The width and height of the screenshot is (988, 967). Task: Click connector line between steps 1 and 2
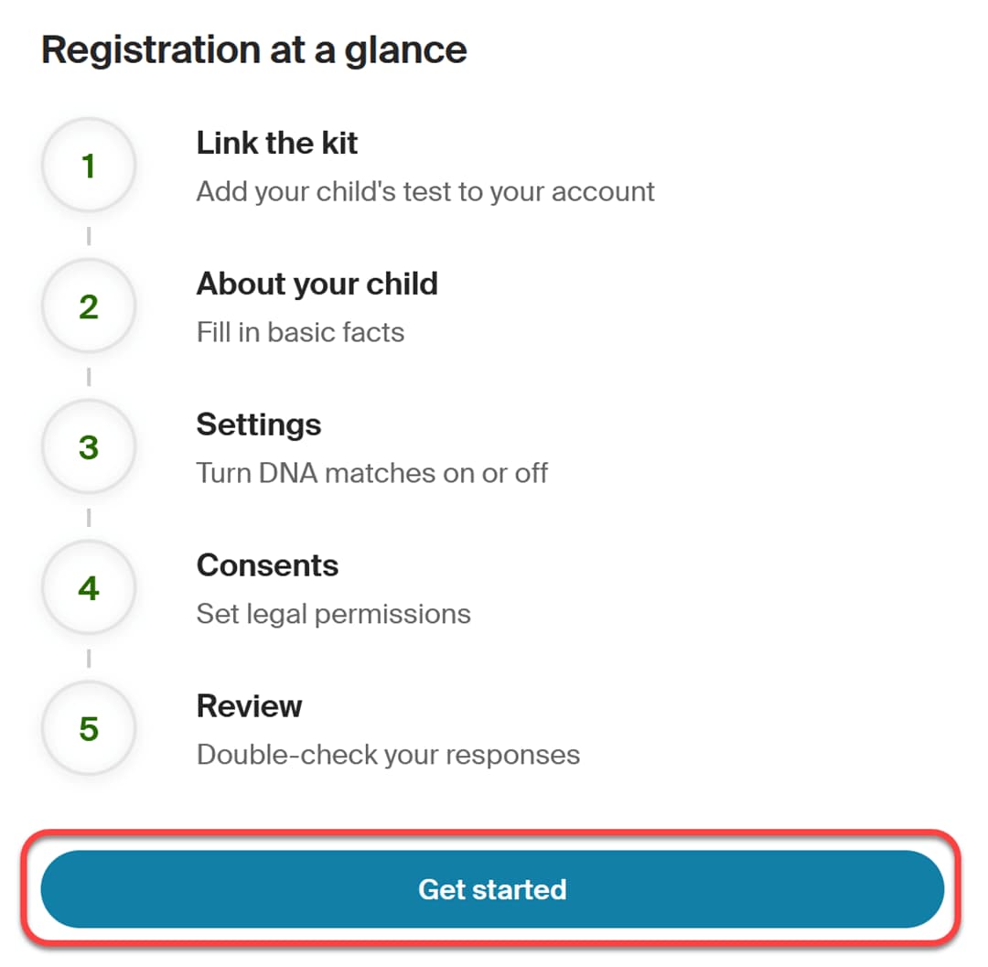89,237
